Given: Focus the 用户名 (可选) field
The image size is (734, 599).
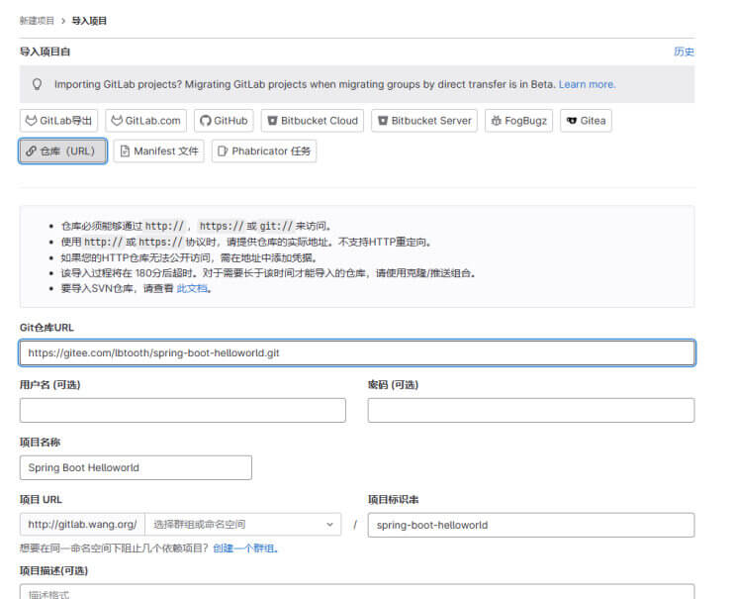Looking at the screenshot, I should click(183, 410).
